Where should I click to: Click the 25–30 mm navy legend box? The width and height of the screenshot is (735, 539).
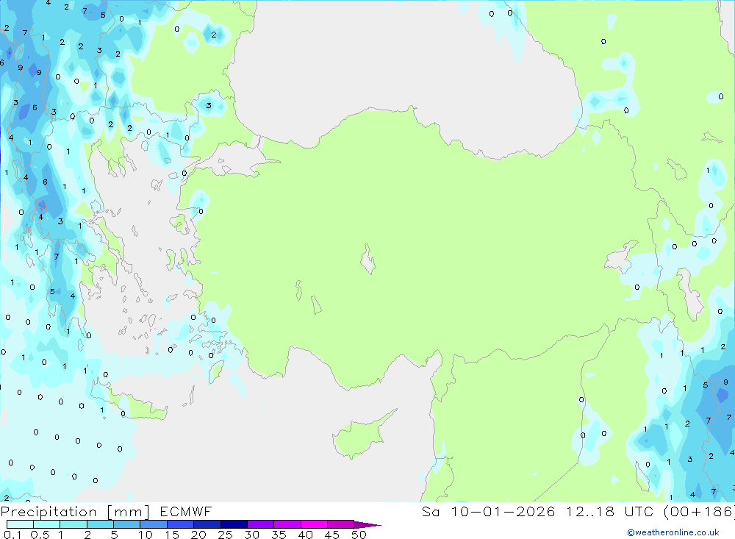click(x=234, y=524)
